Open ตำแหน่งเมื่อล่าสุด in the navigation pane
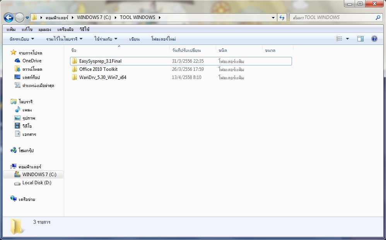The height and width of the screenshot is (240, 386). [38, 86]
